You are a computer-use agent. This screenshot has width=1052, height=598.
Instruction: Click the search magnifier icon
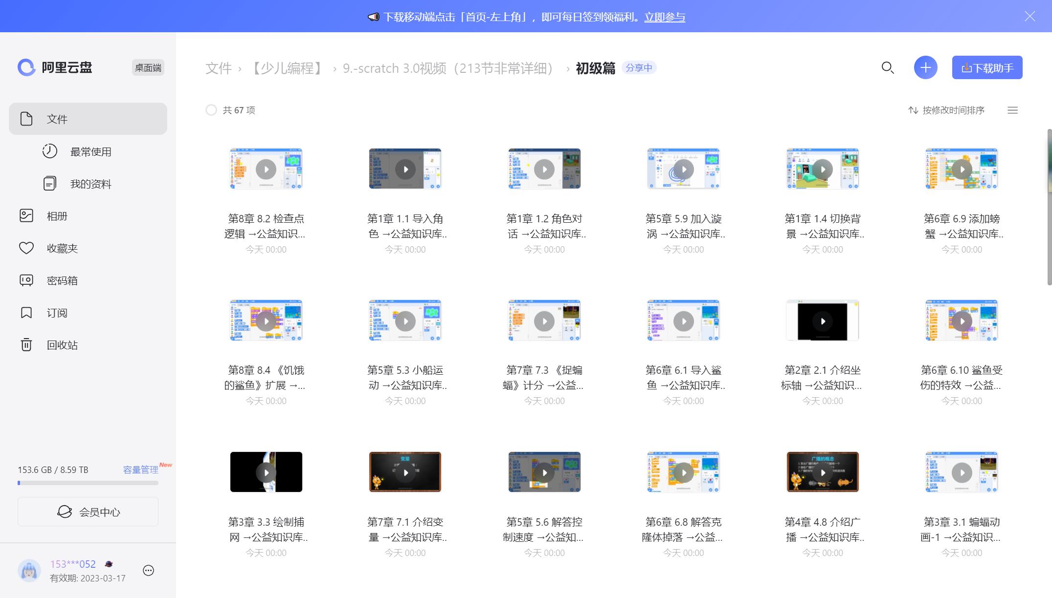(888, 68)
